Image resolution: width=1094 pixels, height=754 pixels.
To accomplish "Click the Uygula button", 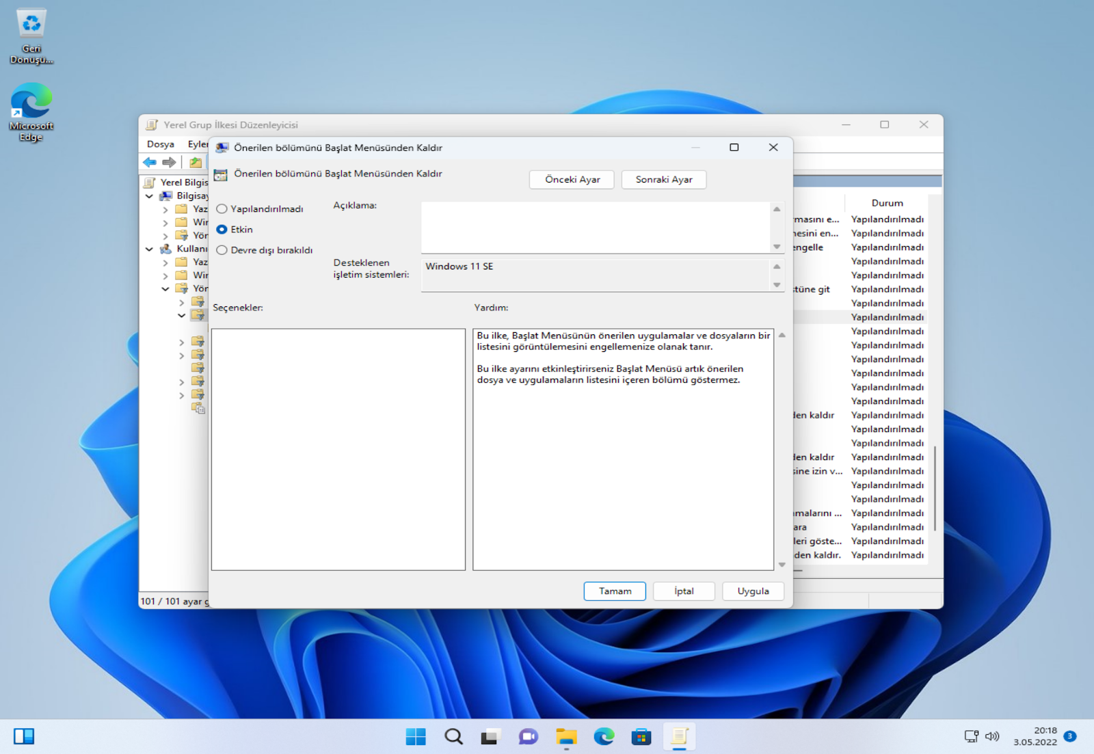I will [753, 591].
